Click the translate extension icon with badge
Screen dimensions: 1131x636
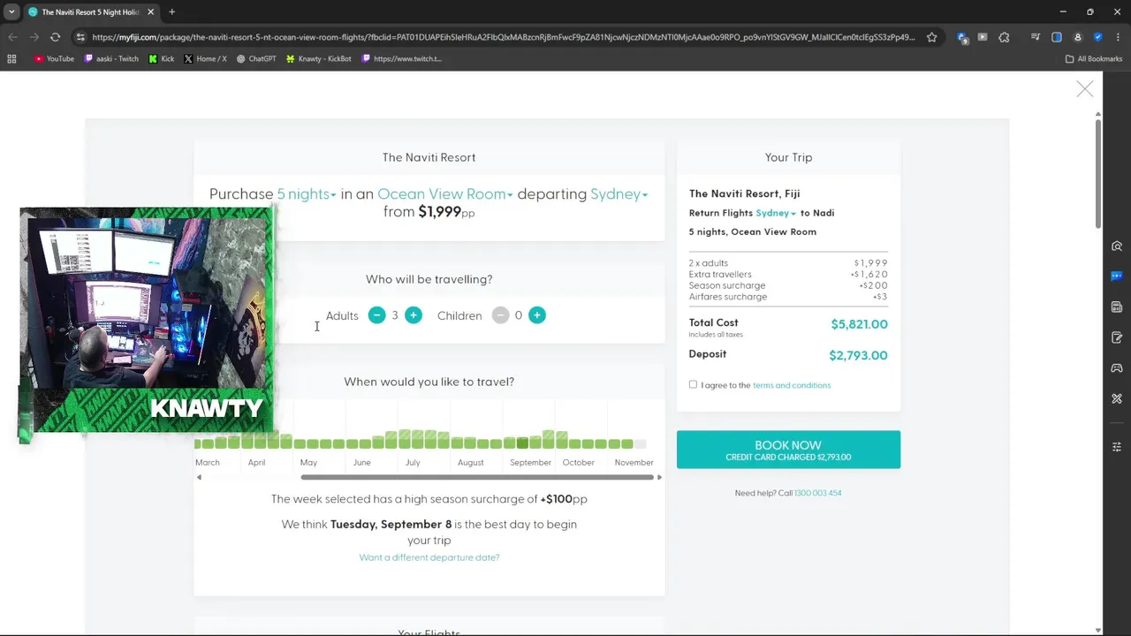tap(962, 38)
